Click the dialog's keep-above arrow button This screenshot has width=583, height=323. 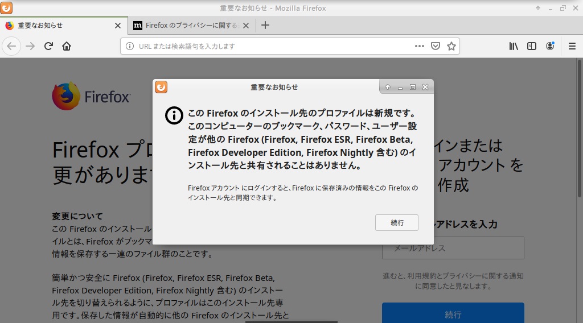(x=387, y=87)
